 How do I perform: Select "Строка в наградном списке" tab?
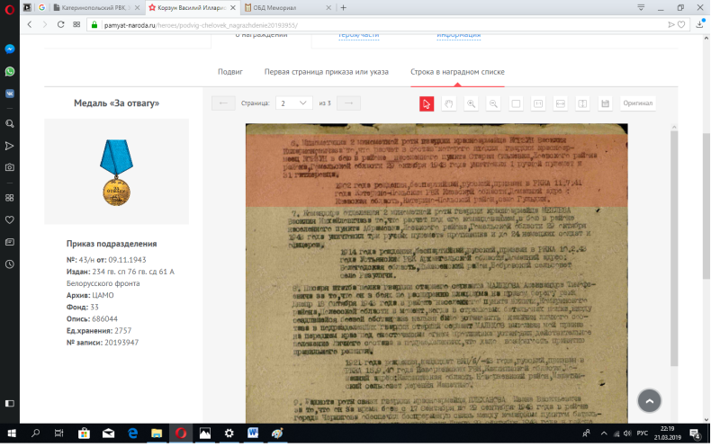click(457, 71)
